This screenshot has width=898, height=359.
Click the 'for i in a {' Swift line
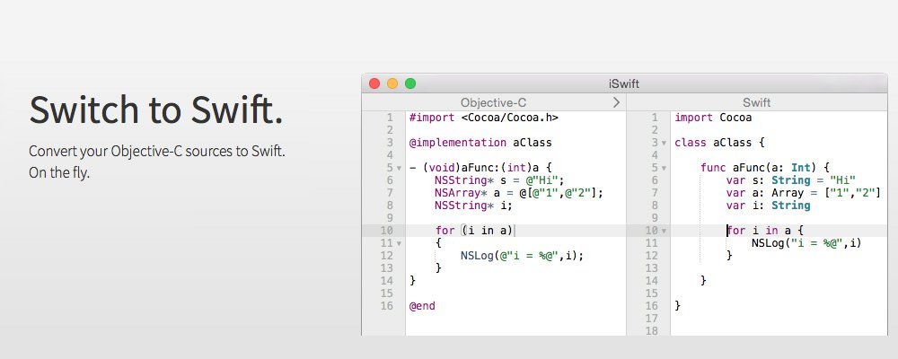(765, 231)
